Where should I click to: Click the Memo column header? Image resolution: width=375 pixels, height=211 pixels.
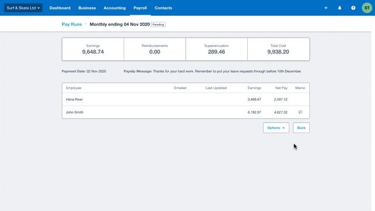pyautogui.click(x=300, y=88)
